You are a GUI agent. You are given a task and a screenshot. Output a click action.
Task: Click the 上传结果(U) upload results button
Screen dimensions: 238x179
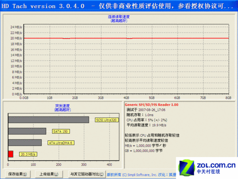[x=49, y=174]
